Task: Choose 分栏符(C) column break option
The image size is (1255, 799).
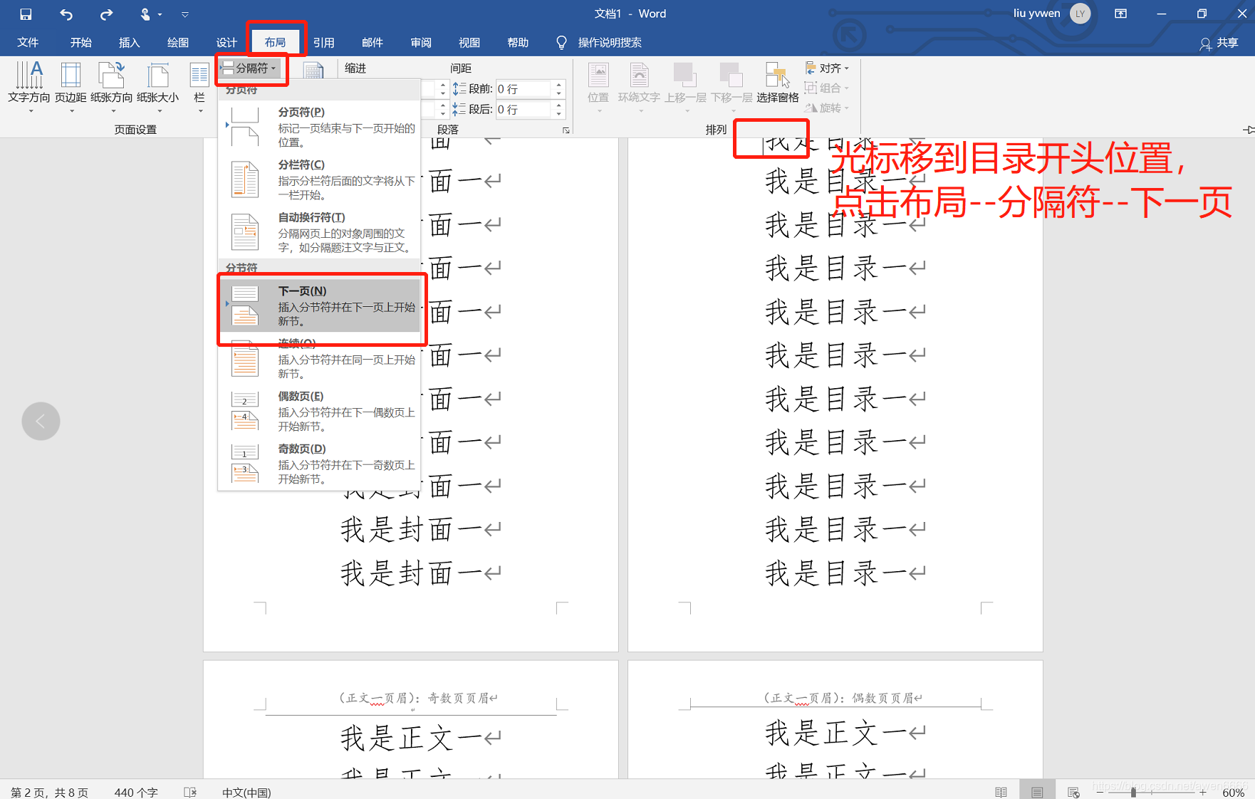Action: [320, 179]
